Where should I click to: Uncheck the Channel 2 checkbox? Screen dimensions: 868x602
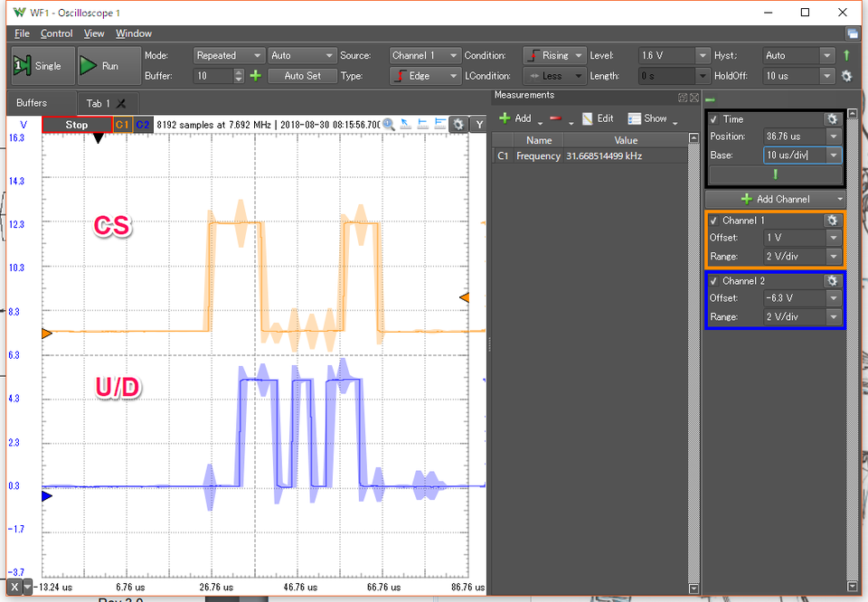point(714,281)
